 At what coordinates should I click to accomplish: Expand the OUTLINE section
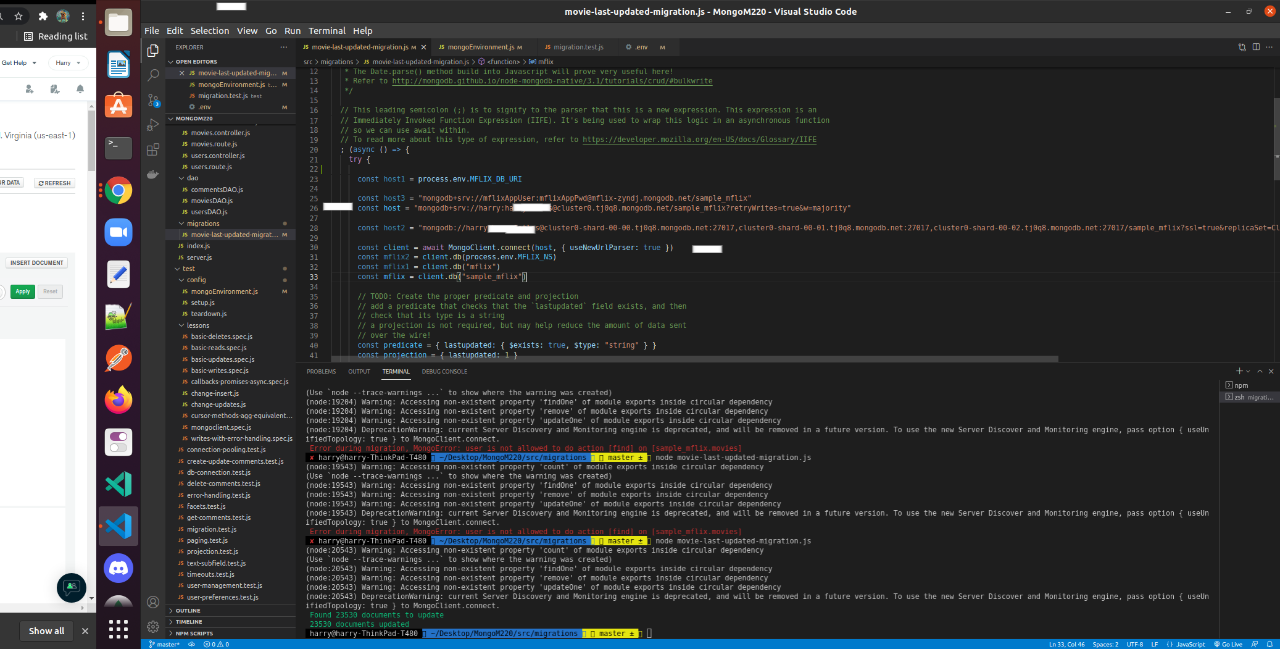tap(188, 611)
